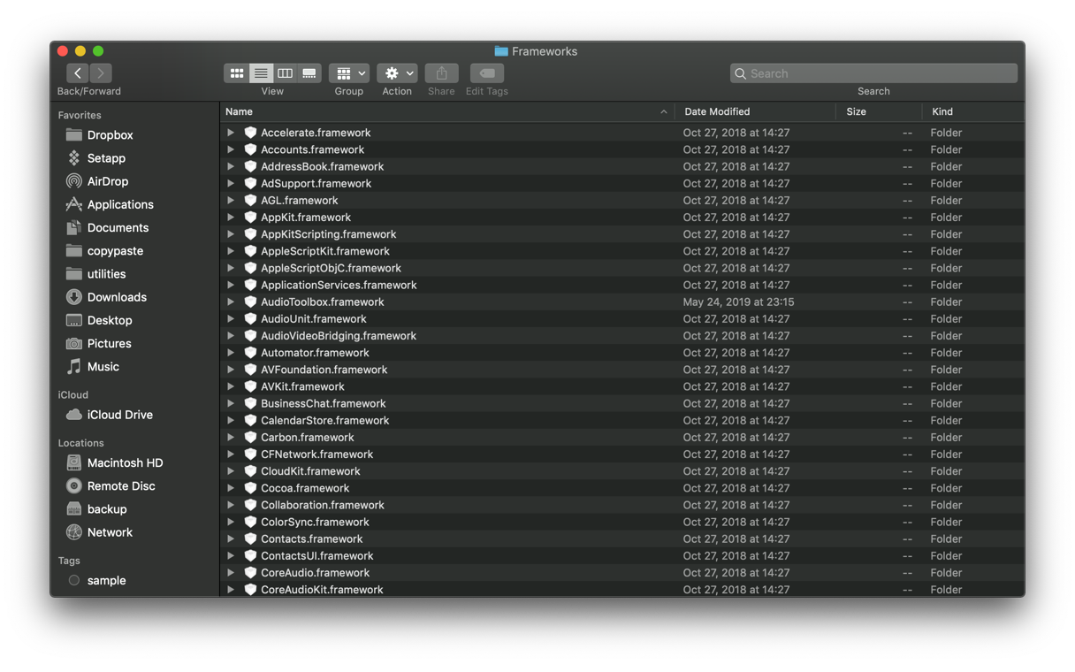The height and width of the screenshot is (672, 1075).
Task: Open Documents in the sidebar
Action: pyautogui.click(x=118, y=227)
